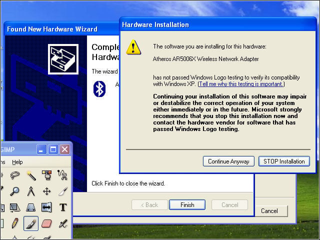The height and width of the screenshot is (240, 320).
Task: Click Cancel in the rear background window
Action: 269,211
